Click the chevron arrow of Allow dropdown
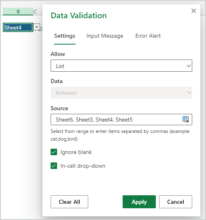Screen dimensions: 206x220 [x=189, y=66]
